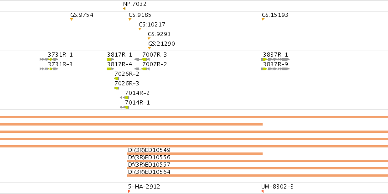Click the GS:9293 marker triangle
Screen dimensions: 388x194
[149, 38]
